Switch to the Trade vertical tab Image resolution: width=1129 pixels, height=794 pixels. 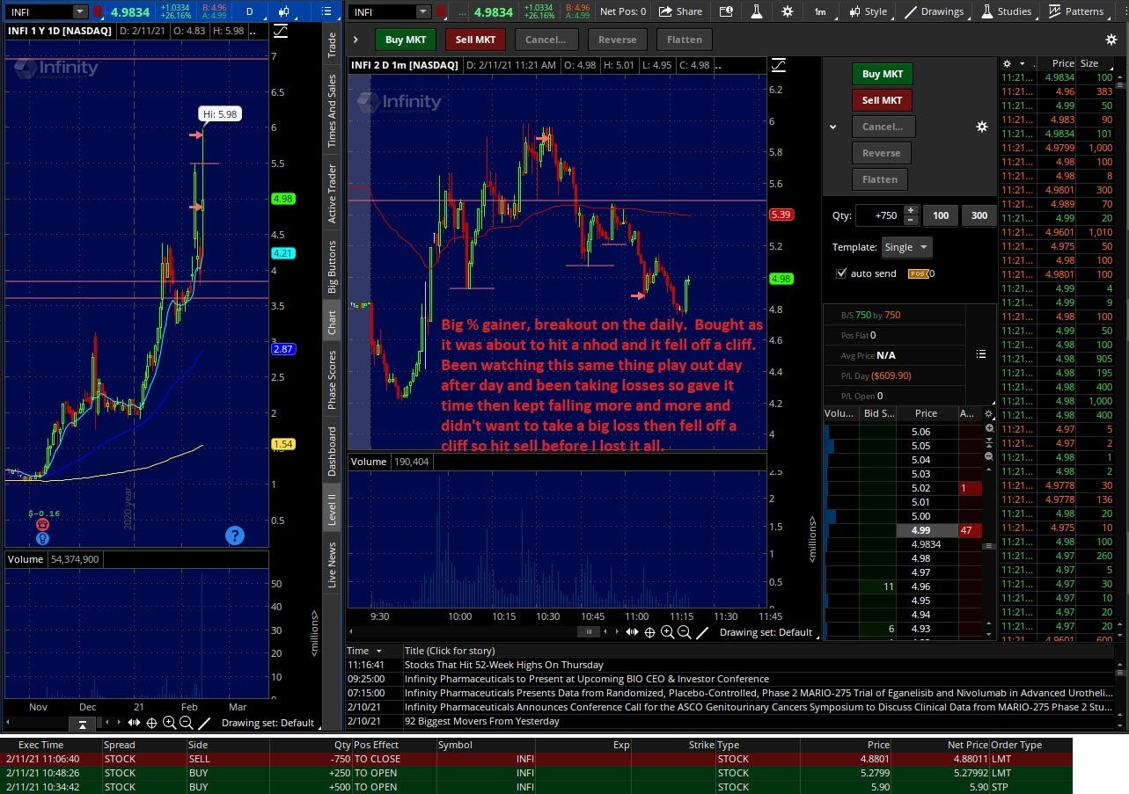tap(332, 46)
